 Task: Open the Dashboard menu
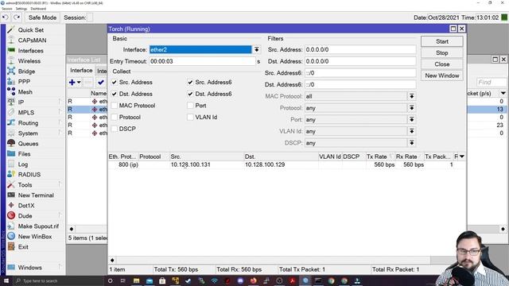[38, 9]
